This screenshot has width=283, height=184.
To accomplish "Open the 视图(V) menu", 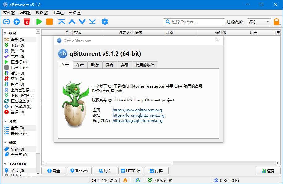I will click(x=42, y=13).
